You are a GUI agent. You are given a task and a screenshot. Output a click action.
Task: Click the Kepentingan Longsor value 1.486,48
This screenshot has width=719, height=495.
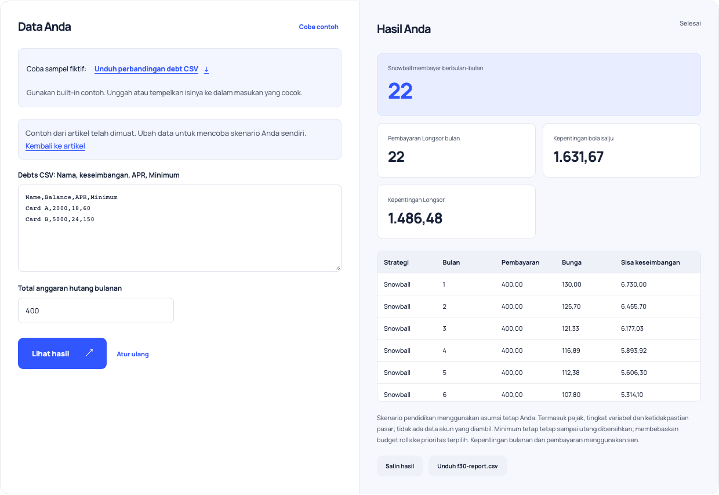[415, 218]
